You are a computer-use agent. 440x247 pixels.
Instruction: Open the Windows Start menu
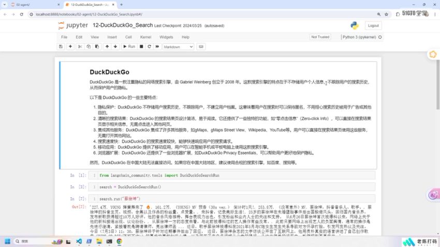point(8,241)
